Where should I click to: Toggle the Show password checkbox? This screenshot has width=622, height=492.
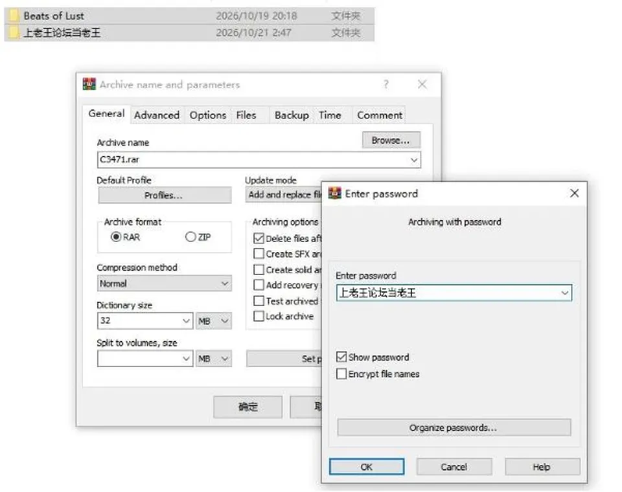tap(341, 357)
